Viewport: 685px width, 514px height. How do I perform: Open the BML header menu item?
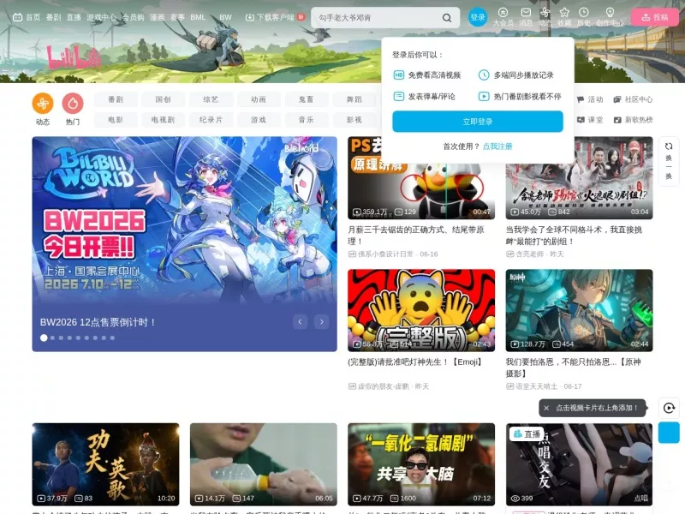point(198,17)
